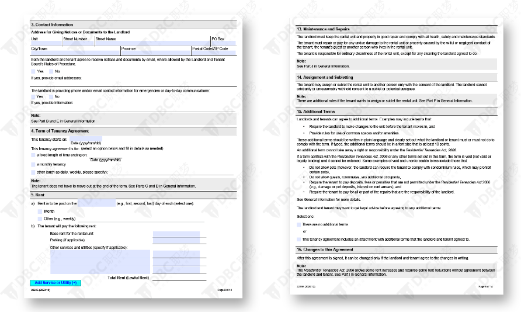Click 'See Part B and E in General Information' note
Image resolution: width=521 pixels, height=312 pixels.
point(63,122)
